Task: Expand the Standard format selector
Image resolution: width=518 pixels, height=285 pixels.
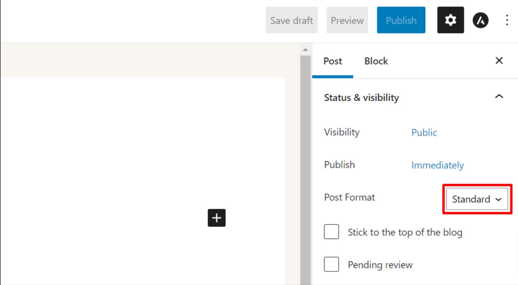Action: click(476, 199)
